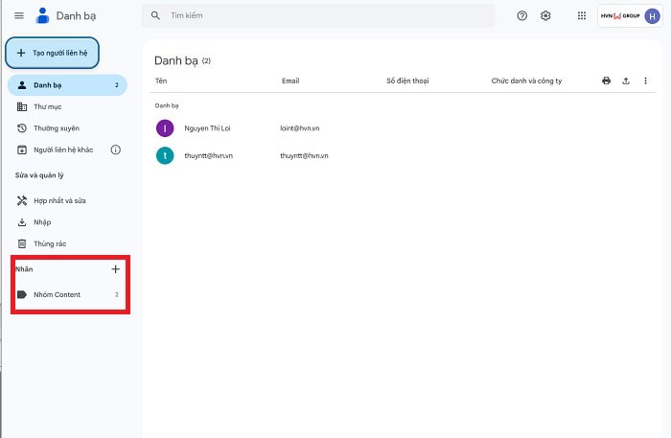
Task: Open the list options three-dot menu
Action: tap(645, 81)
